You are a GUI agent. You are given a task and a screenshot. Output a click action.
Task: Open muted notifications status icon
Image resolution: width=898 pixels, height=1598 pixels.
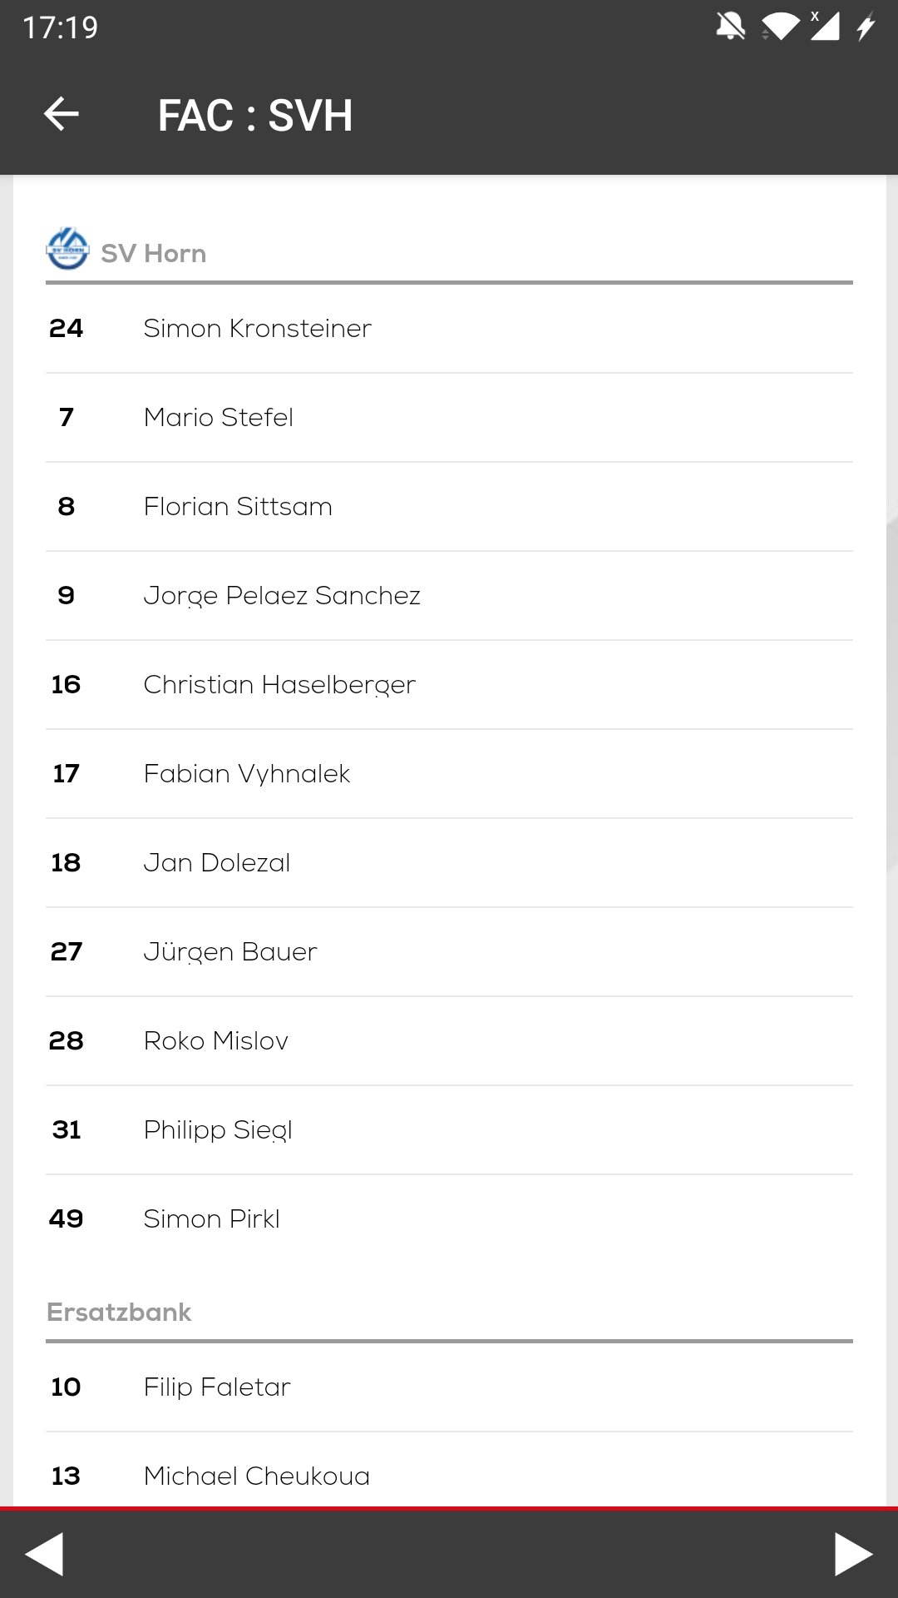731,27
